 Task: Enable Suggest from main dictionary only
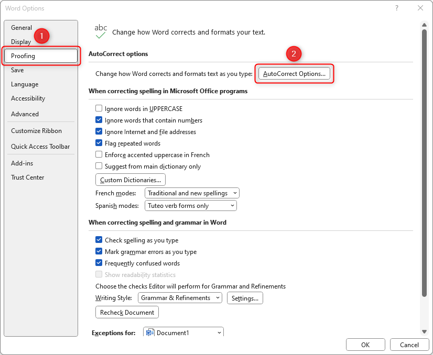pos(99,166)
